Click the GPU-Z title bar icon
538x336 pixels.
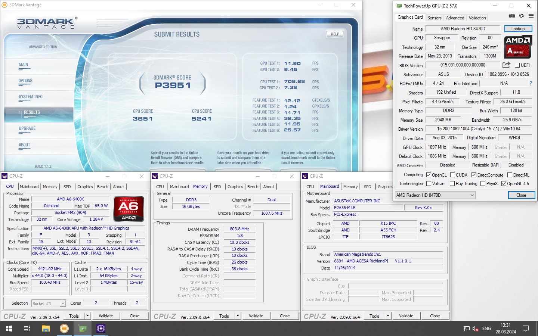click(399, 6)
